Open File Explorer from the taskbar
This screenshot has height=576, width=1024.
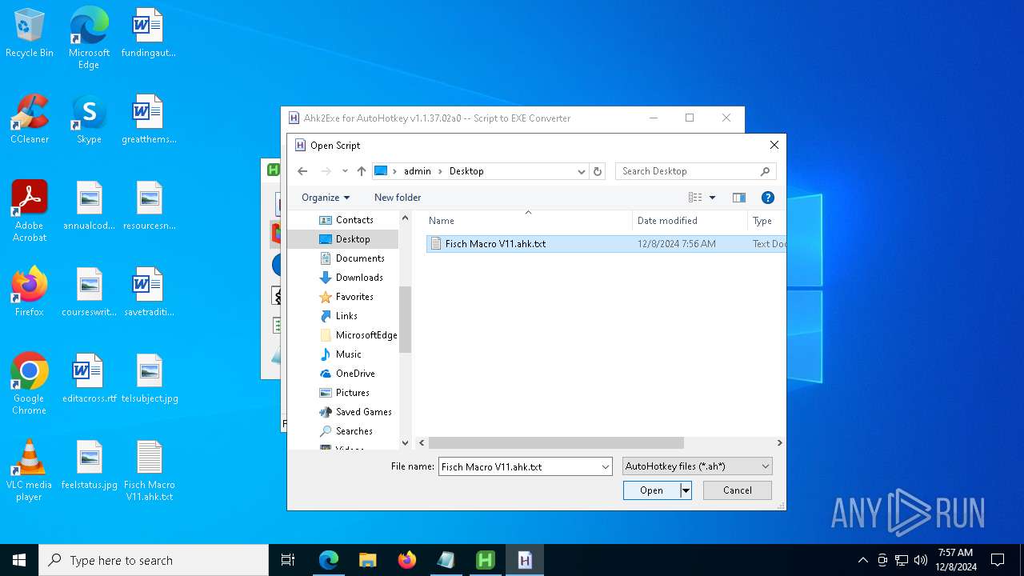click(x=367, y=560)
